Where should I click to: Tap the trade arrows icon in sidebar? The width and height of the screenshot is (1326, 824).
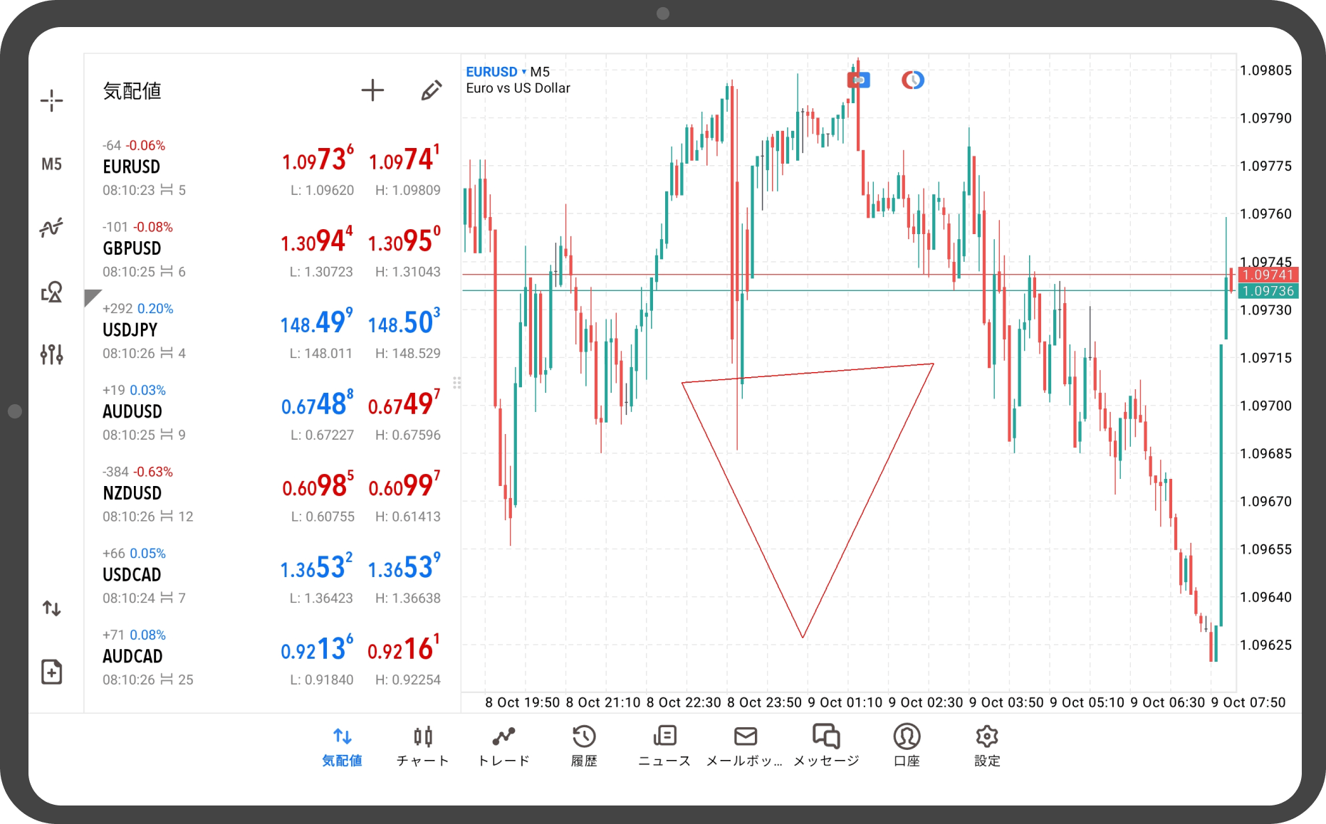(x=51, y=608)
